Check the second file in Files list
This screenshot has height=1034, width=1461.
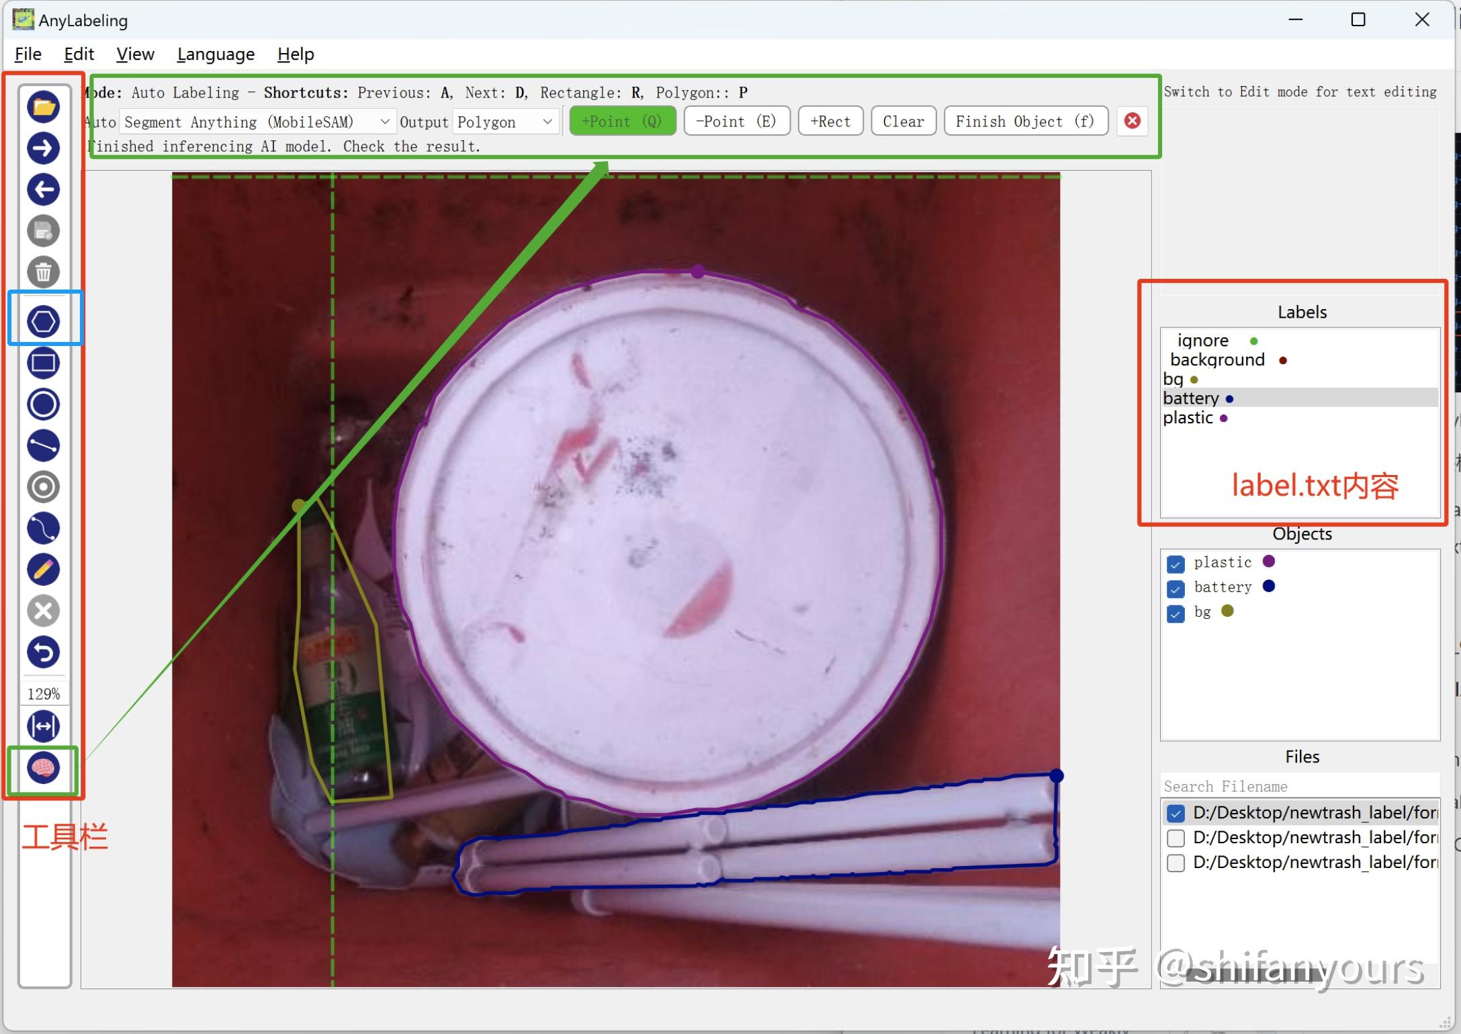pos(1176,838)
